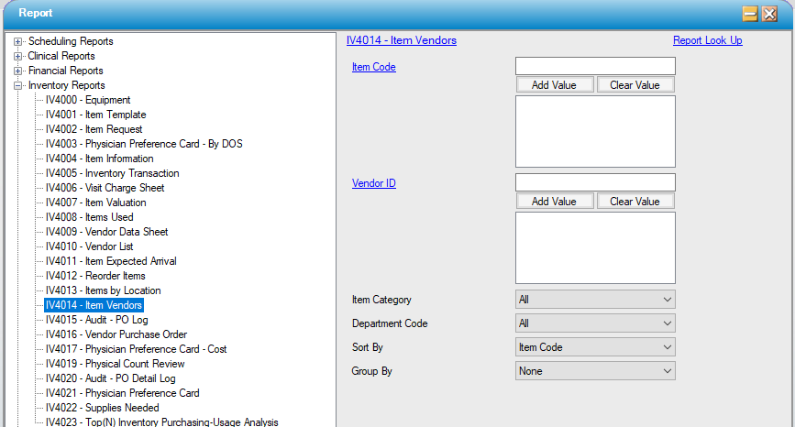795x427 pixels.
Task: Select IV4000 - Equipment report
Action: [x=88, y=100]
